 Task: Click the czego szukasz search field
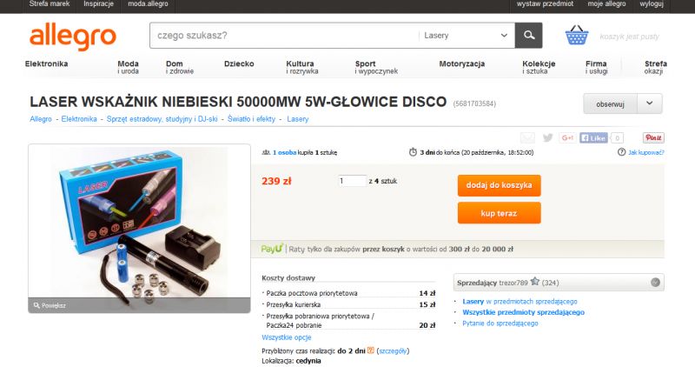pyautogui.click(x=284, y=36)
